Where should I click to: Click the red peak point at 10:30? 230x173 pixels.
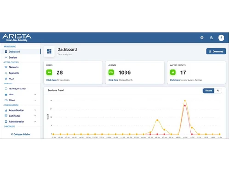point(185,106)
